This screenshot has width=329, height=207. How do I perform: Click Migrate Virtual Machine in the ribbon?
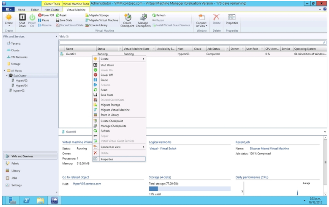point(102,20)
